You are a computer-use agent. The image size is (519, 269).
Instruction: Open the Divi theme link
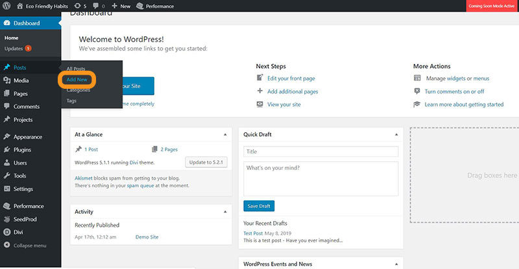pyautogui.click(x=134, y=163)
